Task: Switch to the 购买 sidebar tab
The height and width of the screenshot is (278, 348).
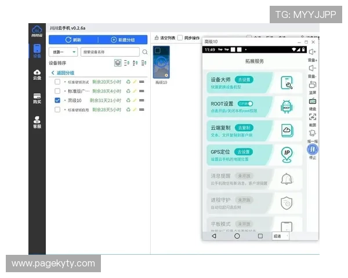Action: [37, 98]
